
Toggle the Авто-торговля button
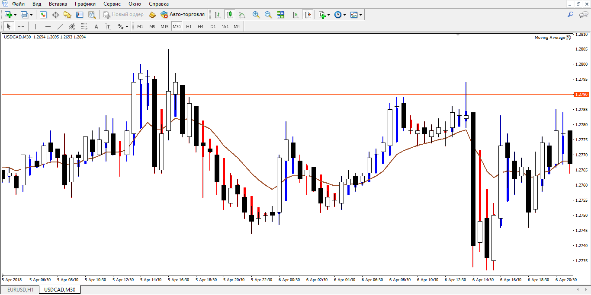[x=183, y=15]
